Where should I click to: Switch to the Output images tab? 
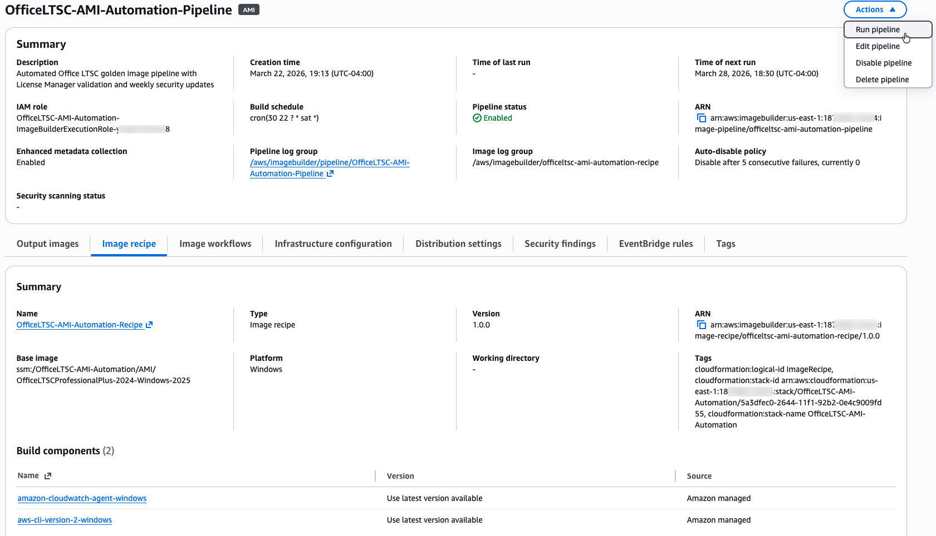click(47, 244)
